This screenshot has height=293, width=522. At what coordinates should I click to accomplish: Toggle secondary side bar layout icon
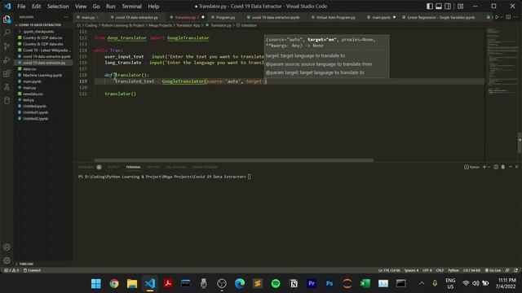[x=448, y=7]
